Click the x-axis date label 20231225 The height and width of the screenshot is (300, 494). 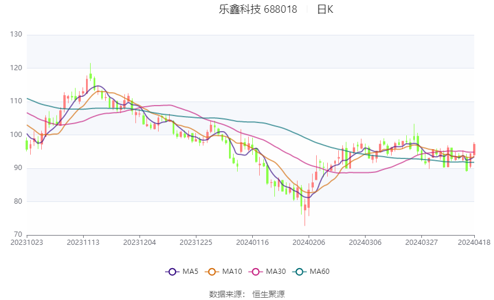click(x=196, y=243)
